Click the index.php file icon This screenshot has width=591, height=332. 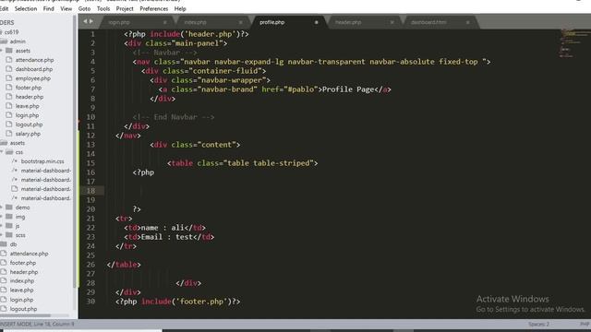pos(4,280)
